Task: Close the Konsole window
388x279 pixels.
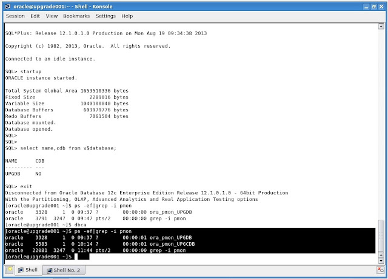Action: (x=381, y=7)
